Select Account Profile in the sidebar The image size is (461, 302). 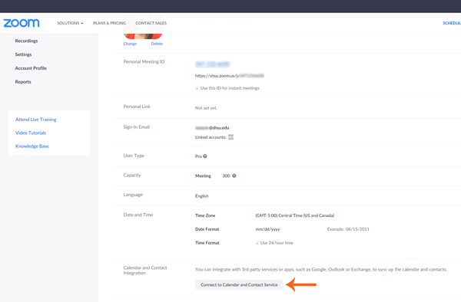pos(31,68)
